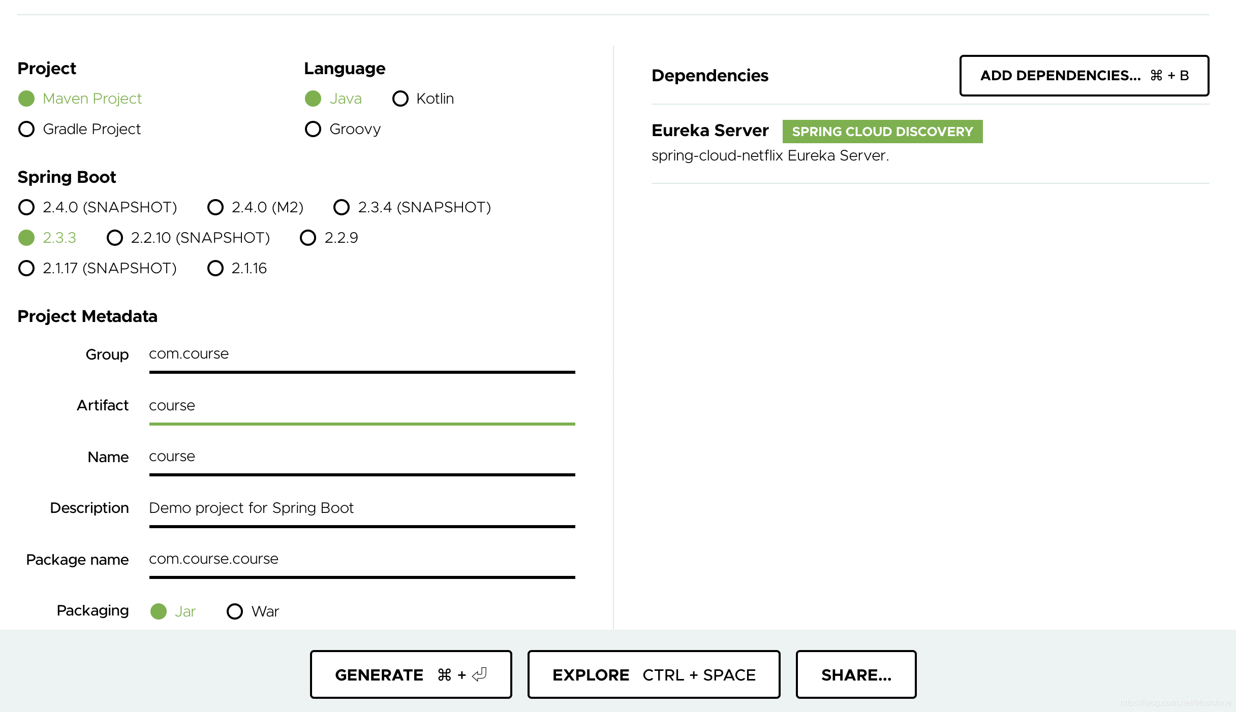
Task: Open the Add Dependencies dialog
Action: (x=1084, y=76)
